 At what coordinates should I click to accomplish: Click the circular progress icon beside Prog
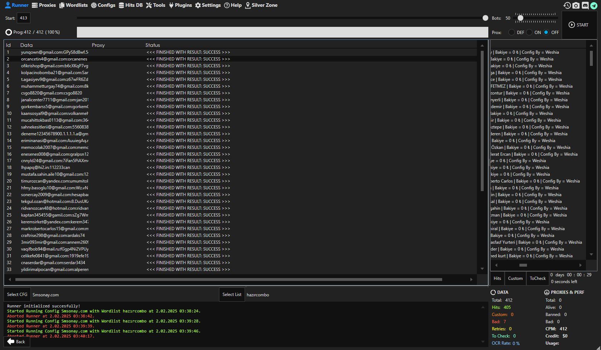(x=9, y=32)
